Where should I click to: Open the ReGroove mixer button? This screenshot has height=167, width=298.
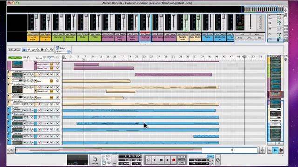218,160
